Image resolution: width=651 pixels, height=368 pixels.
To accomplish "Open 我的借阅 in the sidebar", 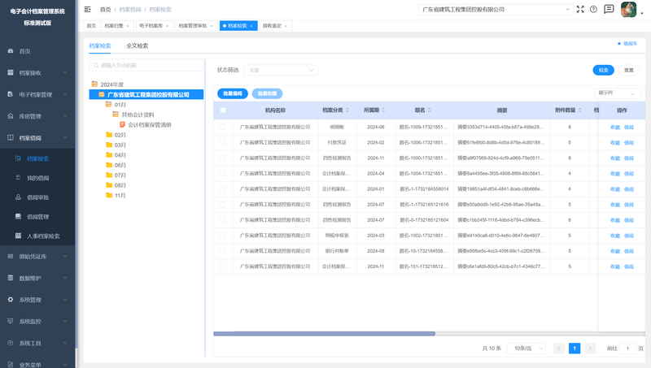I will click(37, 178).
